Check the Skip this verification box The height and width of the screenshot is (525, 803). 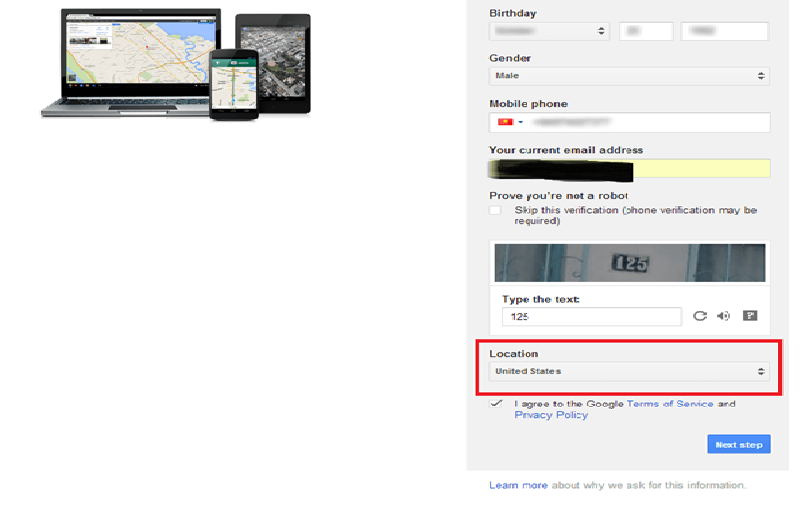click(x=496, y=210)
